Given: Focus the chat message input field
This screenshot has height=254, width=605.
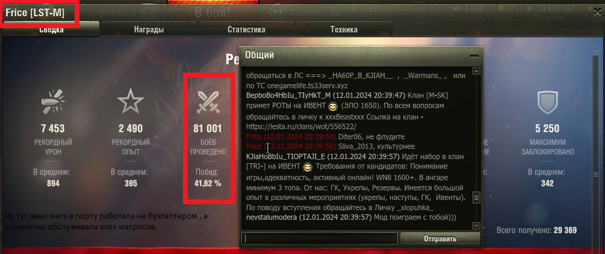Looking at the screenshot, I should point(320,238).
